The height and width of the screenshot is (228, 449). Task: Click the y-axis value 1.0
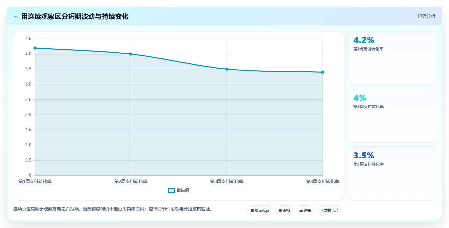[x=28, y=145]
